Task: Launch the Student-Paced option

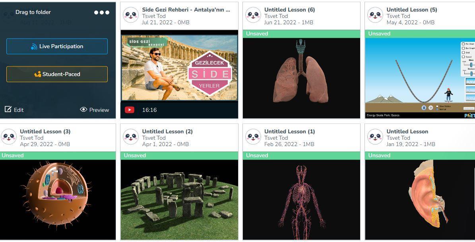Action: (57, 74)
